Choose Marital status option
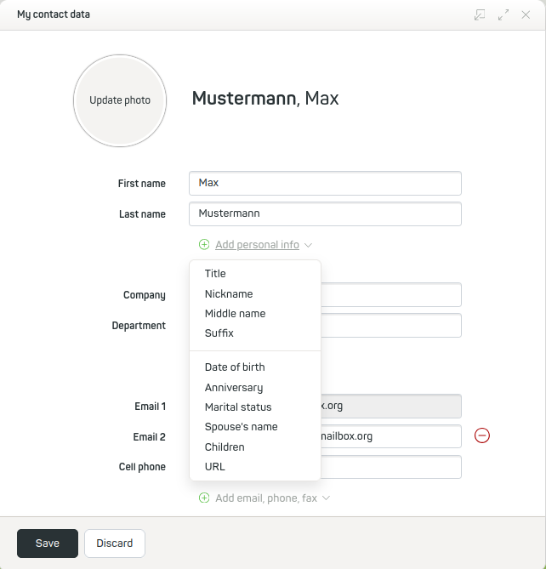546x569 pixels. click(238, 407)
